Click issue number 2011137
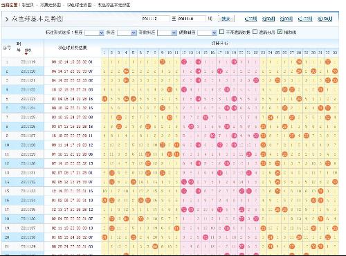The width and height of the screenshot is (346, 256). point(28,228)
